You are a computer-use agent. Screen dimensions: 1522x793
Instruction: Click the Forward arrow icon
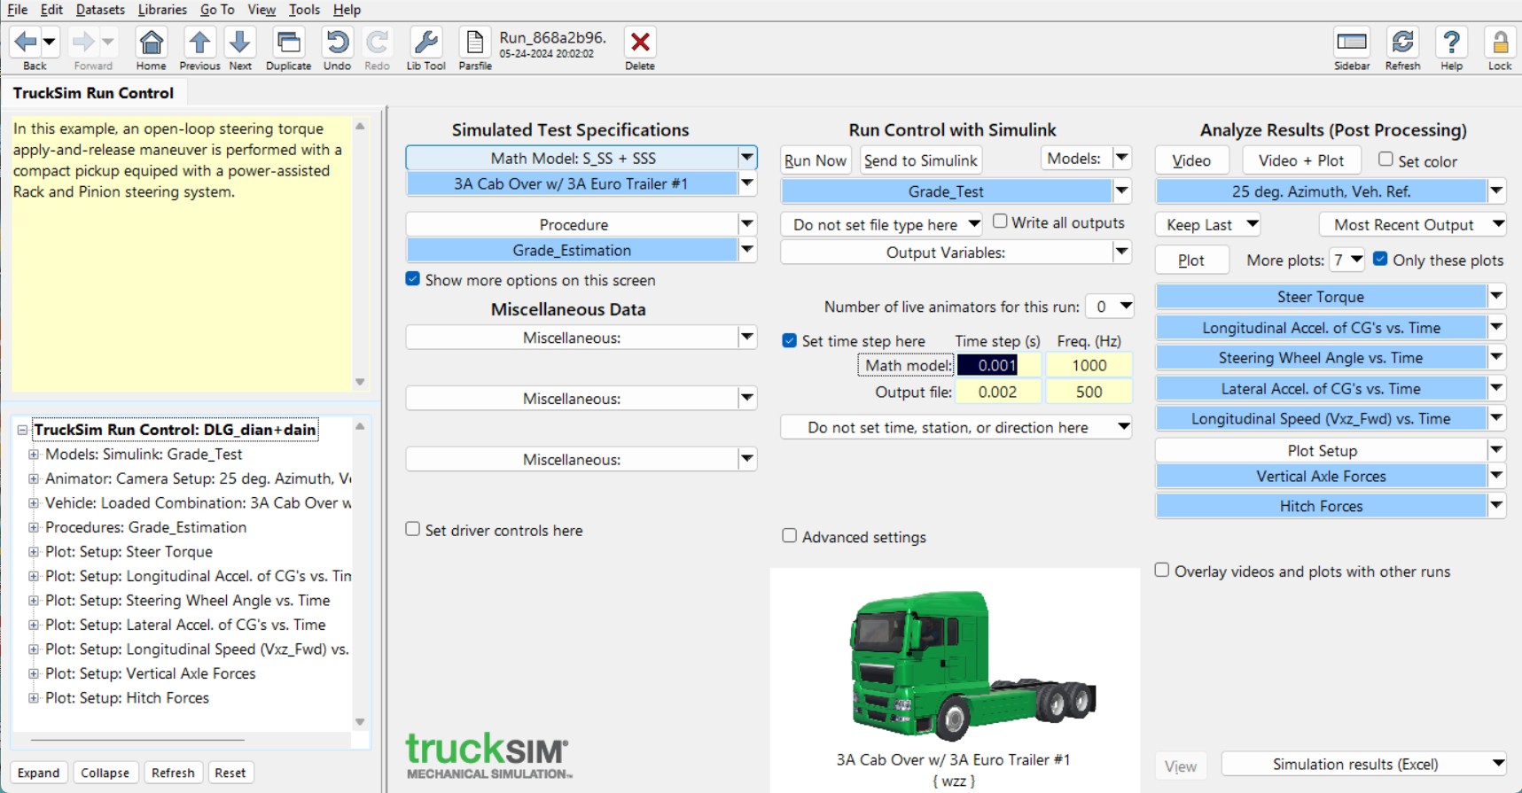point(84,42)
